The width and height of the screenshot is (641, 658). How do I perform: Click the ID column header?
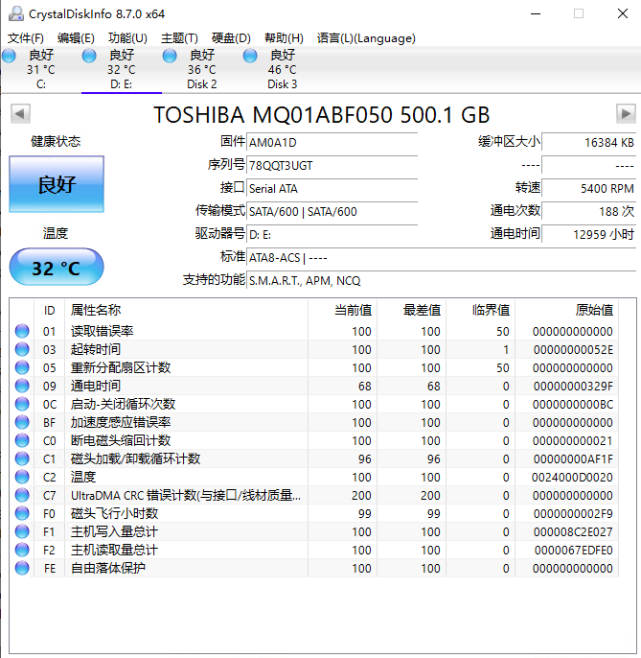pos(49,310)
